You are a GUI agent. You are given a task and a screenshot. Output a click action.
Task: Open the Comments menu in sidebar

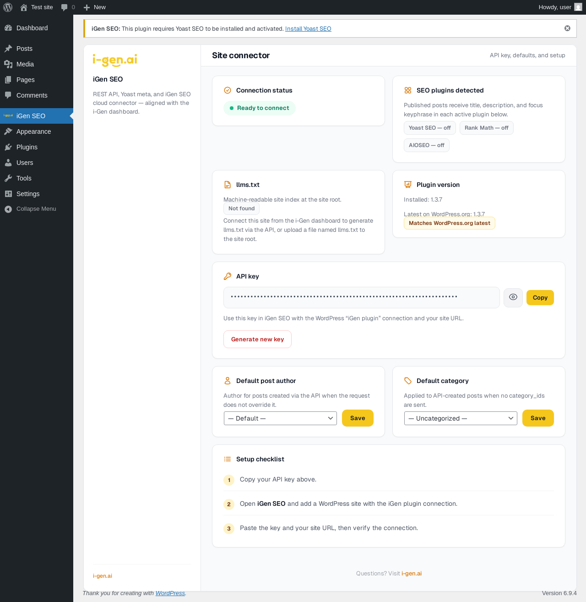tap(37, 95)
